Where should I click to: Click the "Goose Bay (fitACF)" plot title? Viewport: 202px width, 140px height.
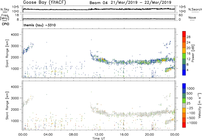[44, 2]
